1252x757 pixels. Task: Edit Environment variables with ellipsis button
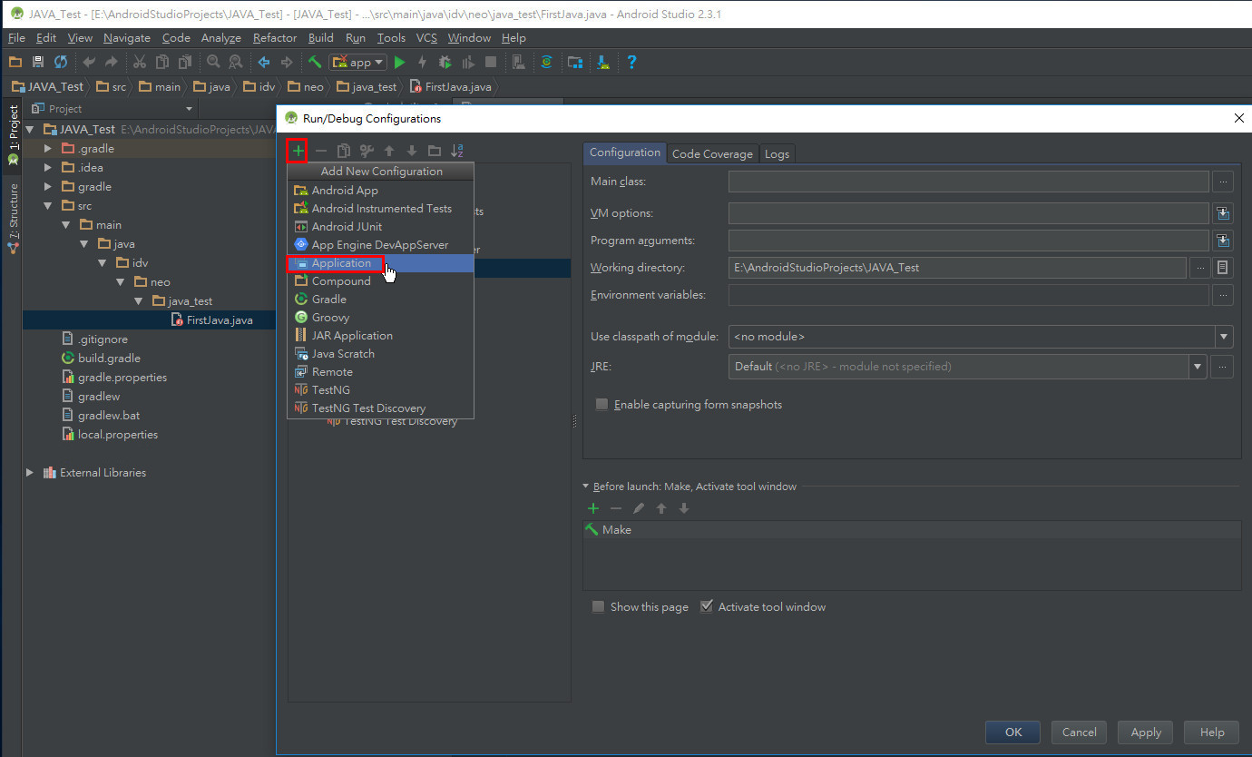1223,295
